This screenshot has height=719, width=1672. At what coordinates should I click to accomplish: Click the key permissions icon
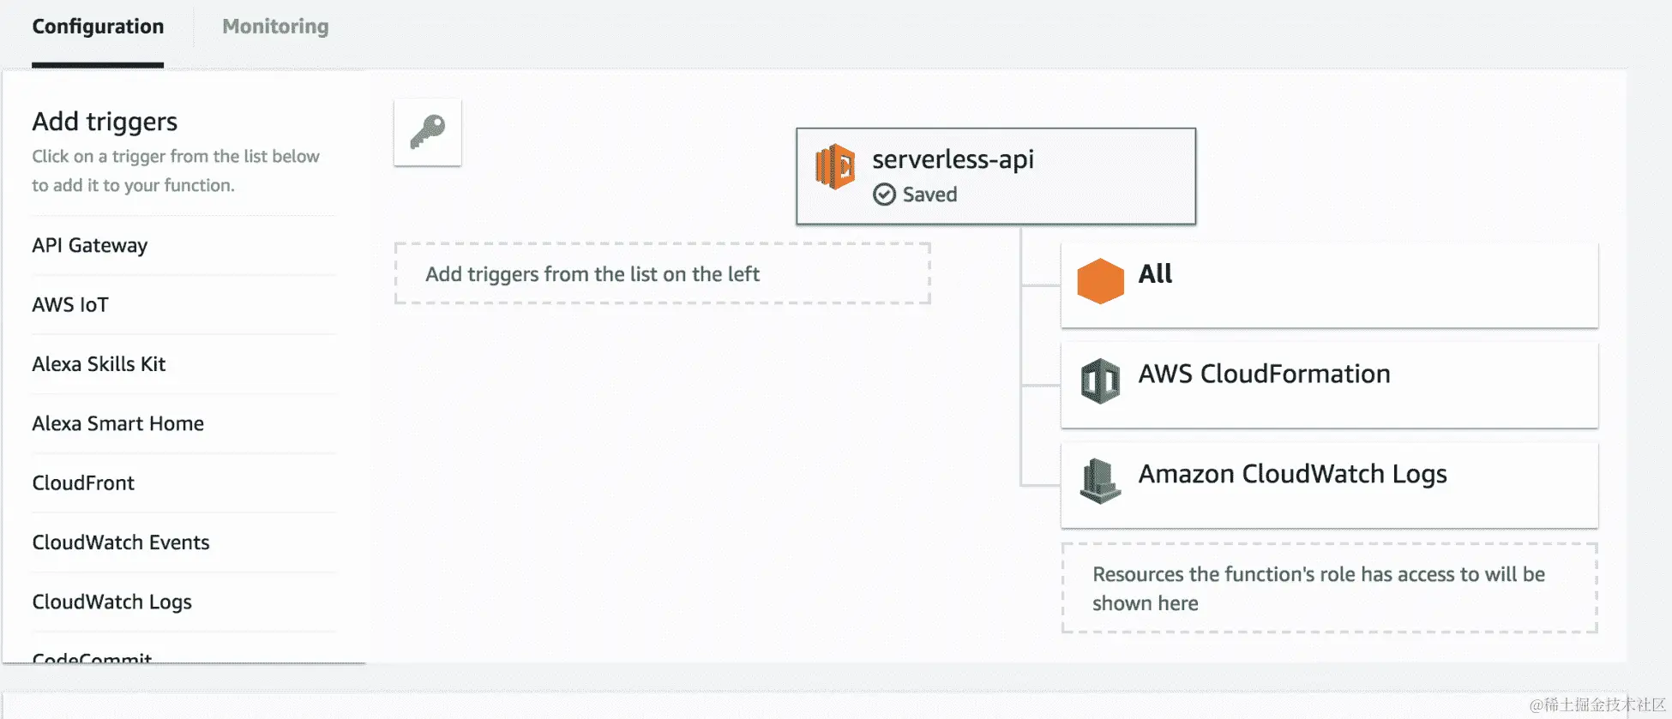(x=427, y=132)
